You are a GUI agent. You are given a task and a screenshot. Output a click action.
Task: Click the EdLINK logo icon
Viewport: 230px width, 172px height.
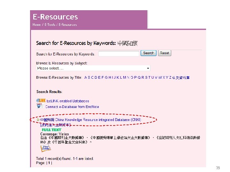41,100
